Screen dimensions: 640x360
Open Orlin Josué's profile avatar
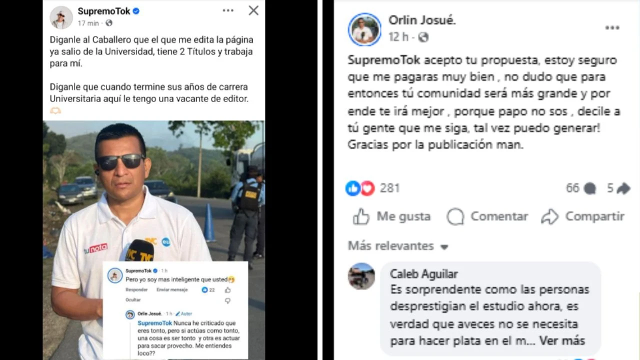[364, 29]
